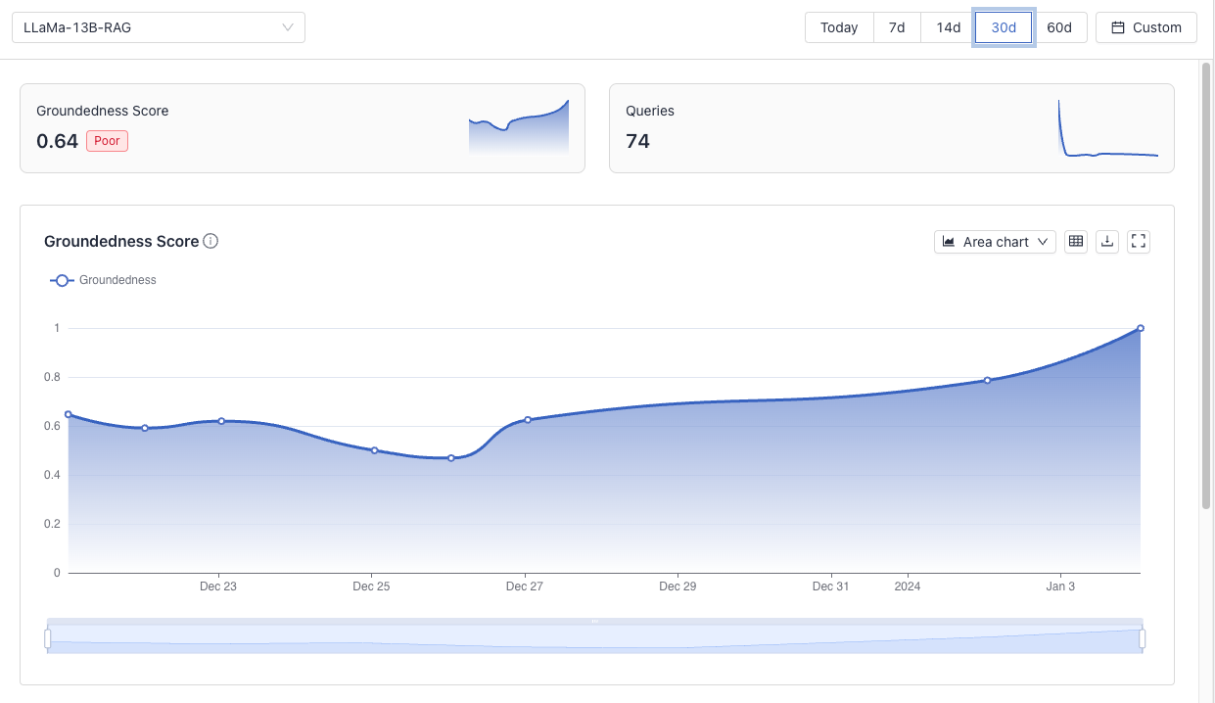The width and height of the screenshot is (1215, 703).
Task: Click the download chart icon
Action: [x=1107, y=242]
